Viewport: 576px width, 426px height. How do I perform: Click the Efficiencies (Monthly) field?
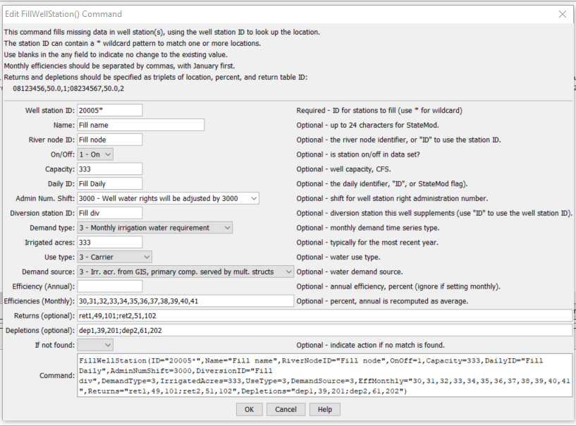click(185, 301)
